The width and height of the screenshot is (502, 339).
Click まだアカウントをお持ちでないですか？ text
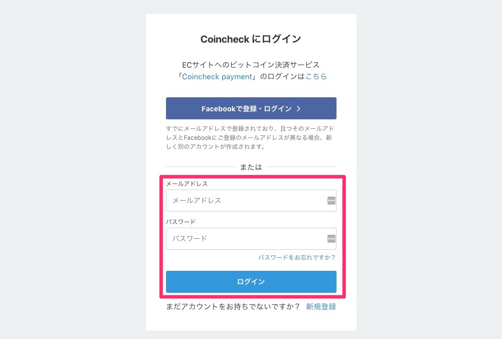coord(233,307)
